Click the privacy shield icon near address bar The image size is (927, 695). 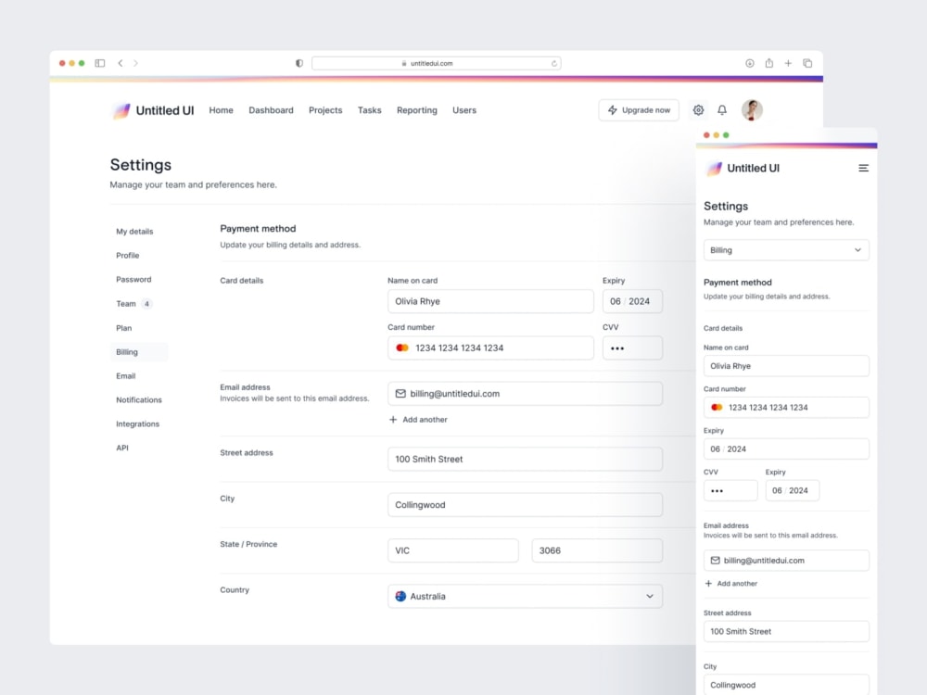tap(299, 63)
